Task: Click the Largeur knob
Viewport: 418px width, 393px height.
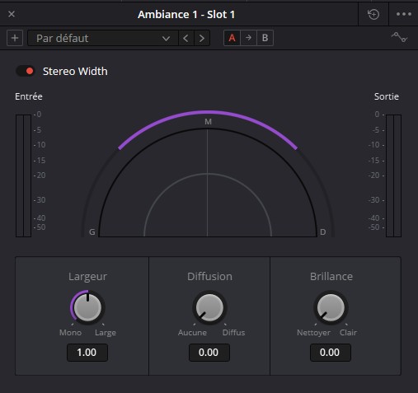Action: 87,307
